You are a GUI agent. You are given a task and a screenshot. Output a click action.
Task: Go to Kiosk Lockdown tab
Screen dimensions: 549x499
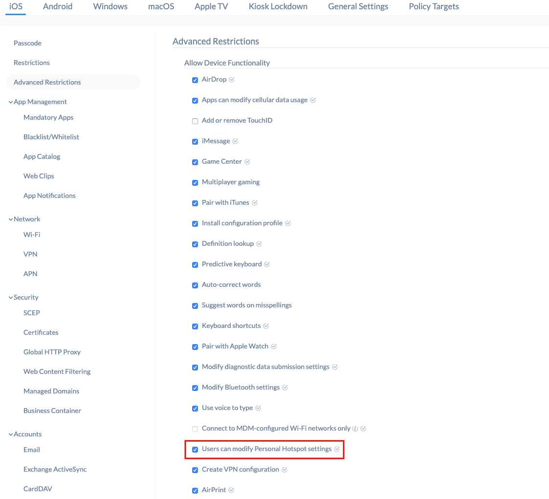278,6
